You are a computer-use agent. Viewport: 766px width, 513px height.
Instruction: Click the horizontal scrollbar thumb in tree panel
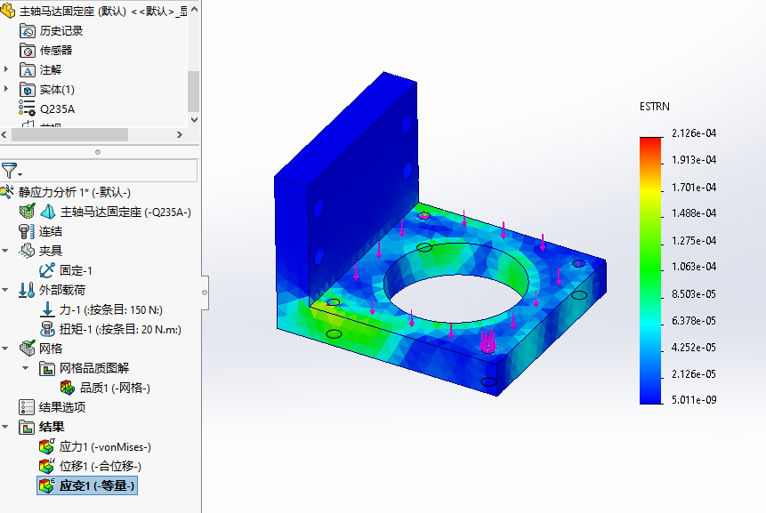click(69, 135)
